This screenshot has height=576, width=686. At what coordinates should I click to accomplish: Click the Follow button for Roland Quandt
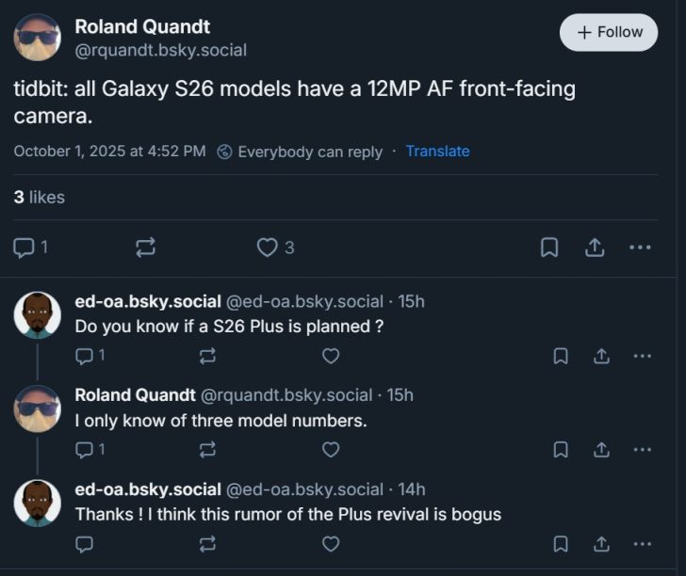pos(608,32)
